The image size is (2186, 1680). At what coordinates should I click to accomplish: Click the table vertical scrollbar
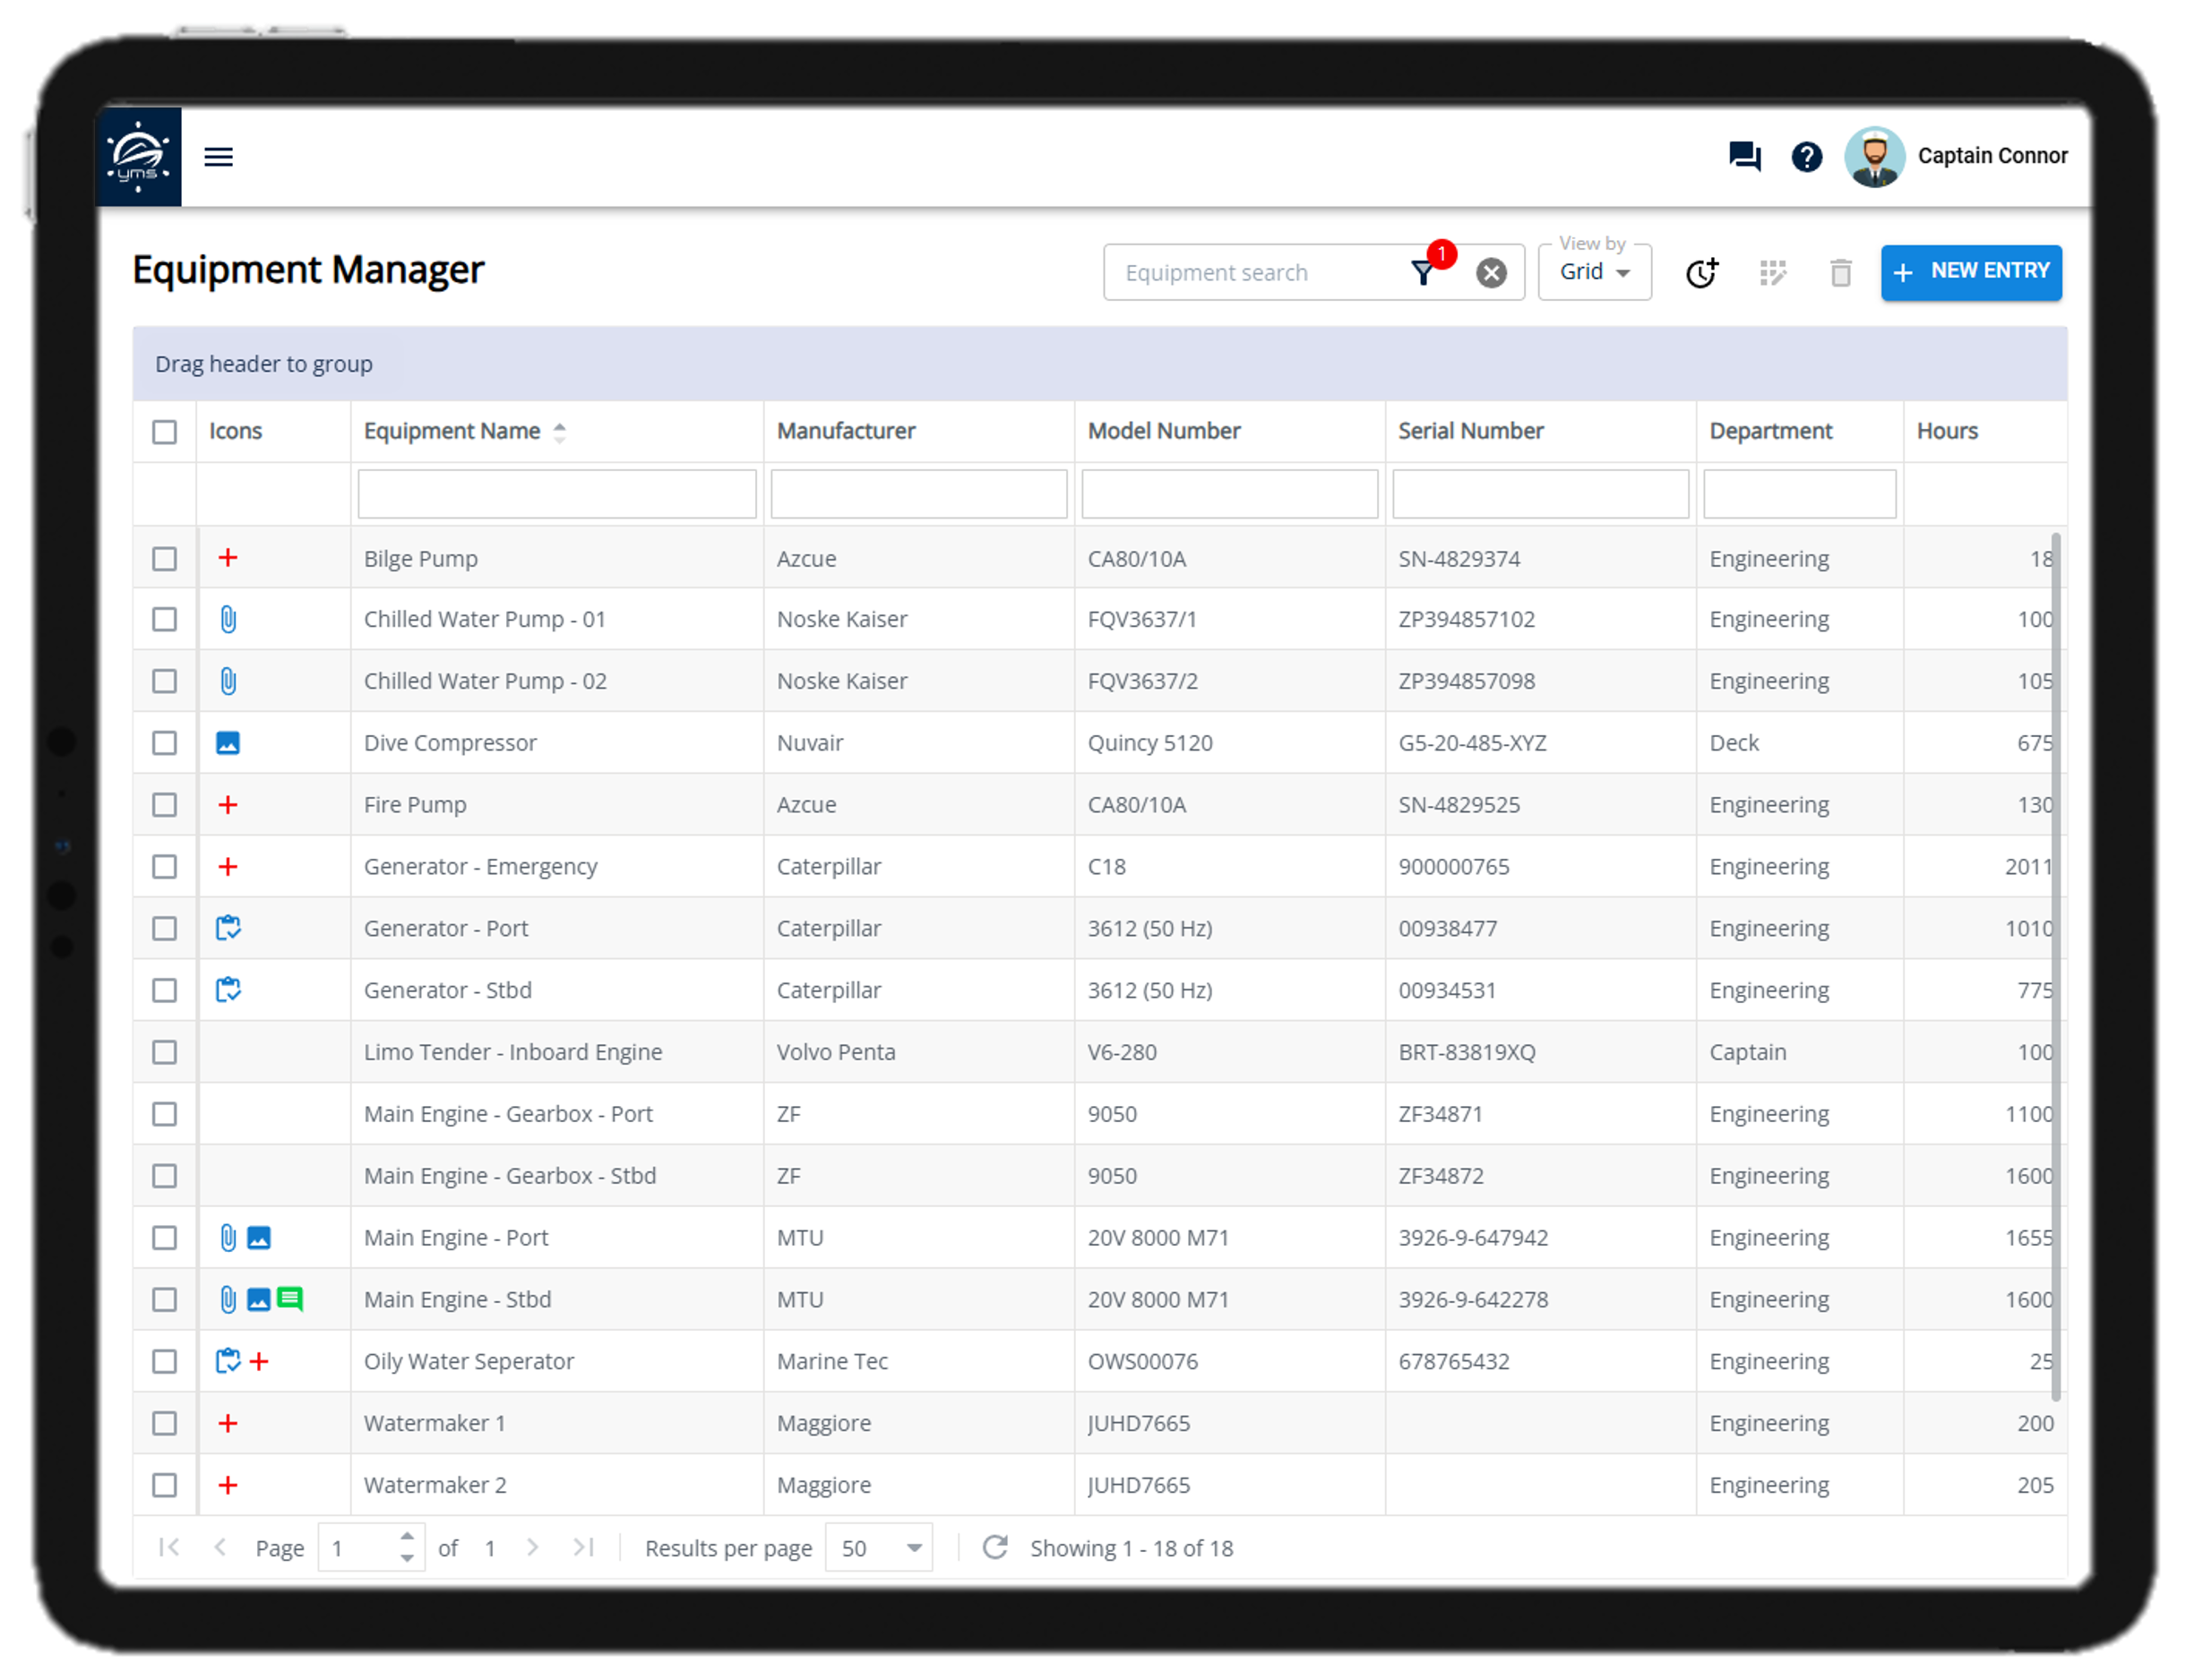tap(2055, 965)
